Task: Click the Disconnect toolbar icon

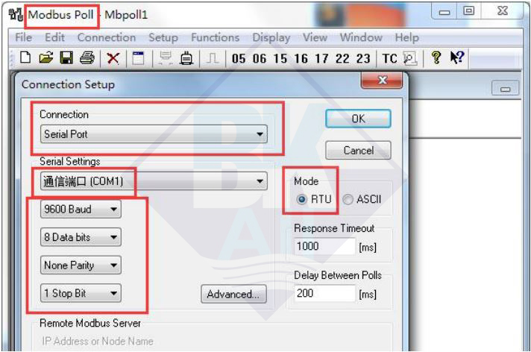Action: click(x=186, y=58)
